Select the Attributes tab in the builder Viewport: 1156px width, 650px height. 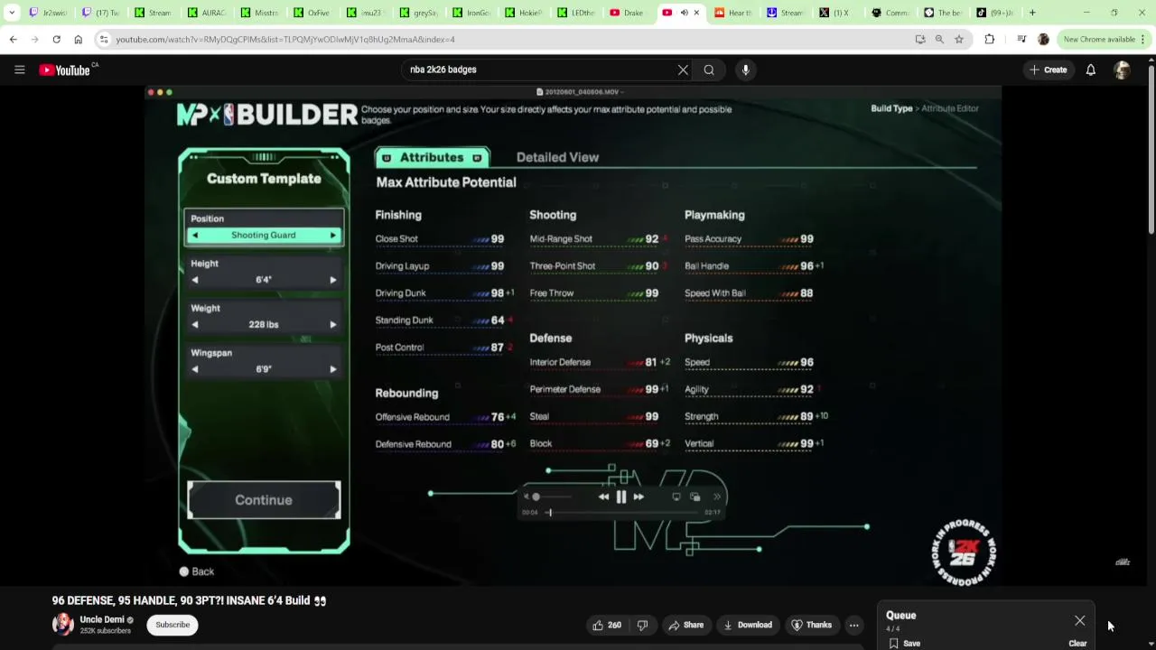pos(432,157)
